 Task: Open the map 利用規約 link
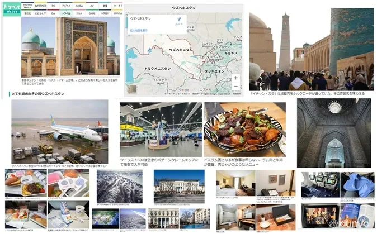[x=237, y=94]
